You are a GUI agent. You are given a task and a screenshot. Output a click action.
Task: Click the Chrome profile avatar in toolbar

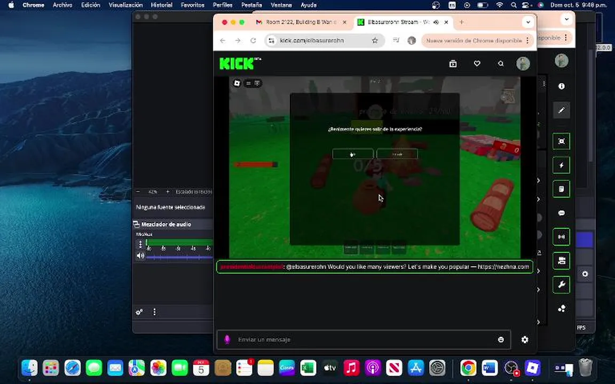tap(412, 41)
